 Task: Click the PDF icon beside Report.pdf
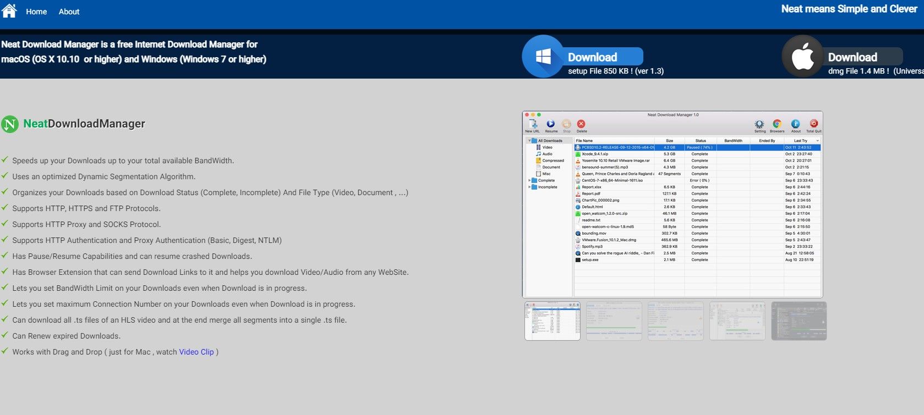coord(578,193)
